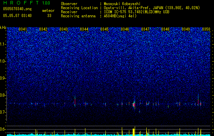Click the "Receiver" field label
Screen dimensions: 214x136
click(x=69, y=12)
